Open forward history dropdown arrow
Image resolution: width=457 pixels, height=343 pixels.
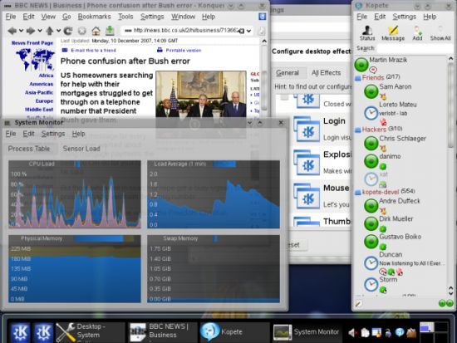(x=40, y=31)
